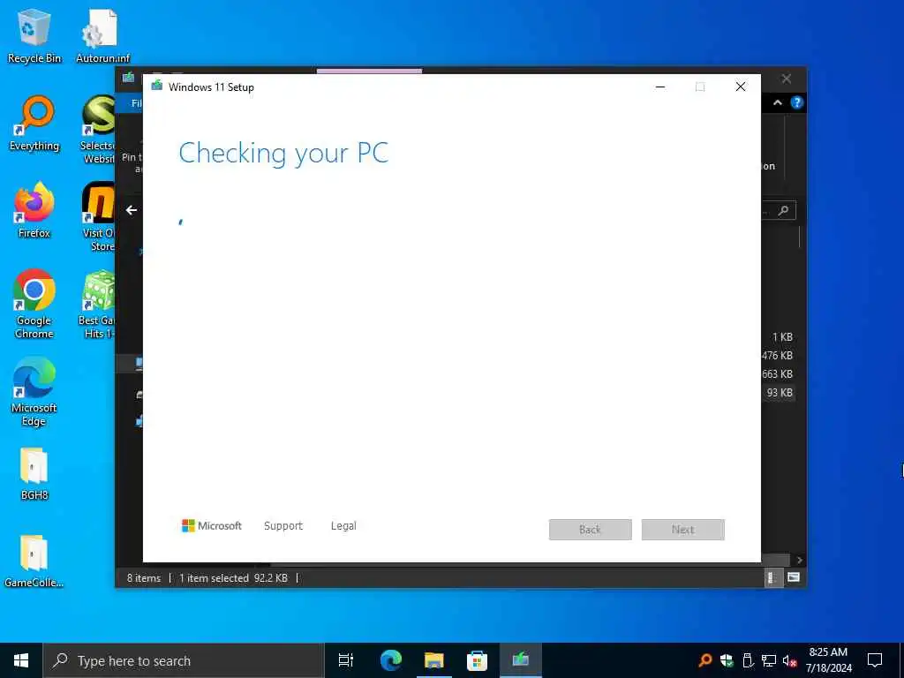904x678 pixels.
Task: Click the taskbar search box
Action: pyautogui.click(x=184, y=660)
